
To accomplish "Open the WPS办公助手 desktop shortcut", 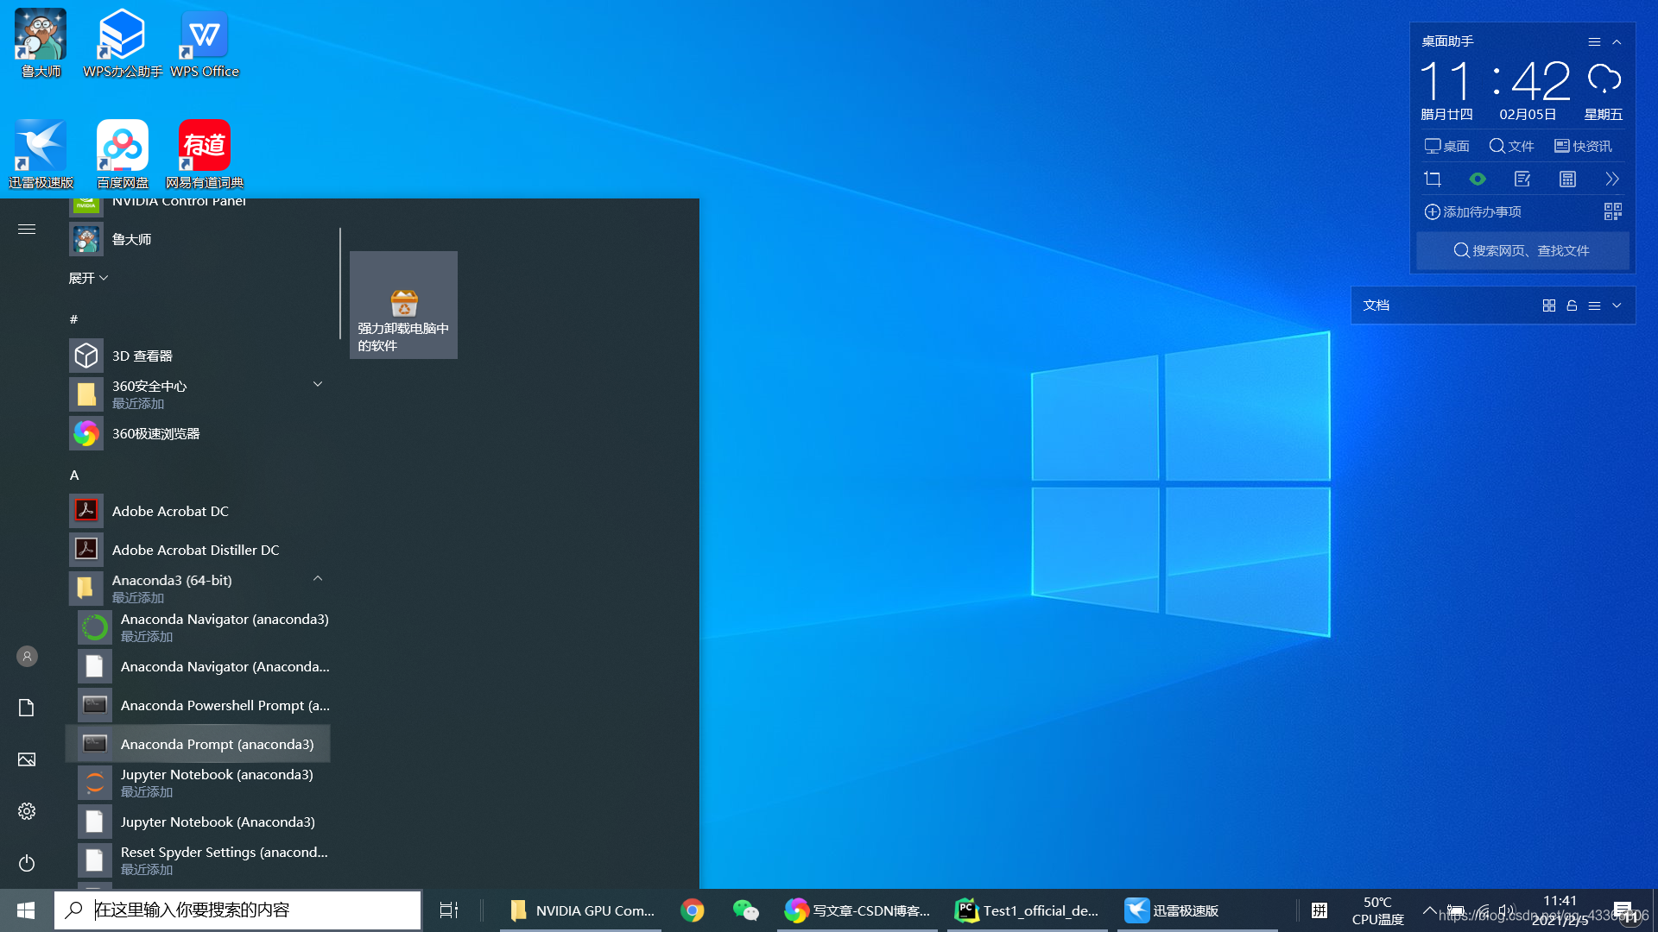I will pyautogui.click(x=122, y=43).
